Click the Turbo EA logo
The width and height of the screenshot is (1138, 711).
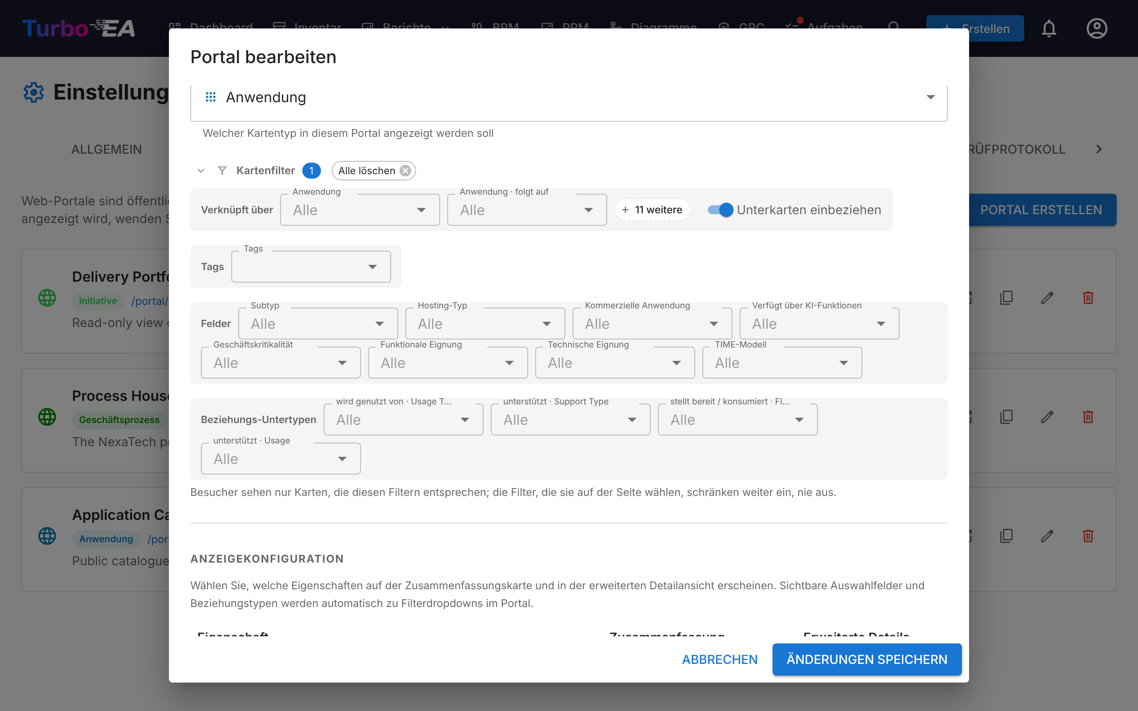(x=79, y=28)
